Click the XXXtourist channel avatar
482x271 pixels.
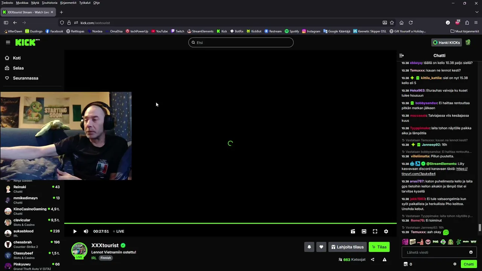[x=79, y=250]
